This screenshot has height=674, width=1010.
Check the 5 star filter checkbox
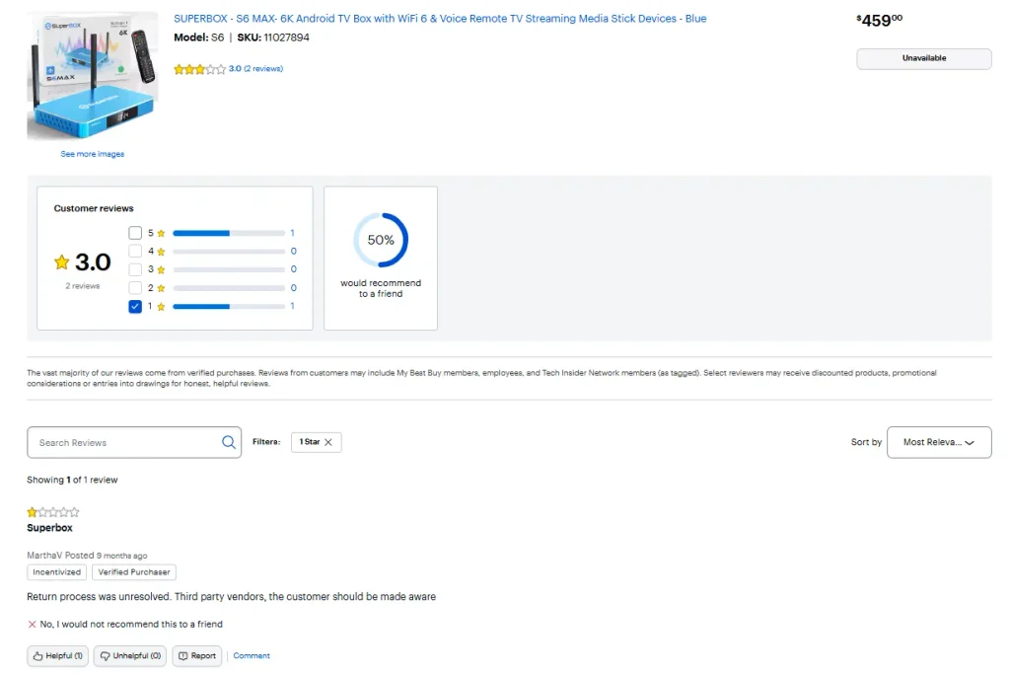coord(134,233)
